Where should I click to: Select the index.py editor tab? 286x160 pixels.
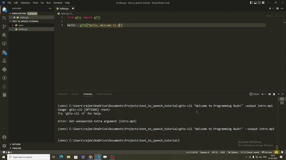tap(64, 8)
